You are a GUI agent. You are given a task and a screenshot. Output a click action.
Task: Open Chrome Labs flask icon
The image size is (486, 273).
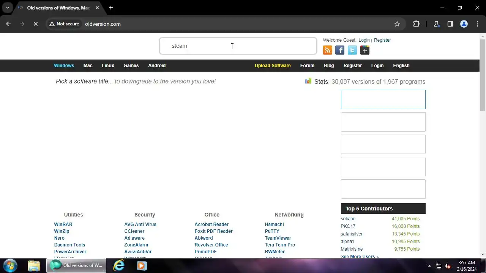click(x=436, y=24)
